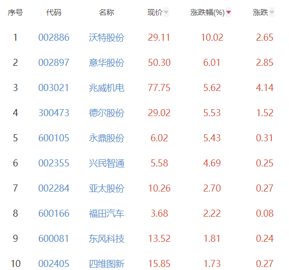Click the 名称 column header
Viewport: 289px width, 270px height.
106,13
